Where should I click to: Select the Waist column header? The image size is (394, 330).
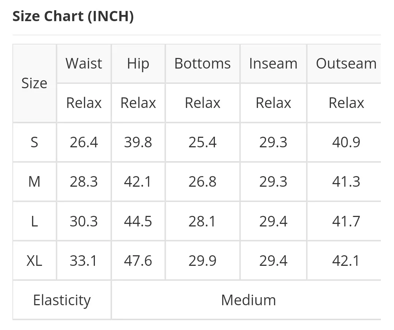point(84,63)
